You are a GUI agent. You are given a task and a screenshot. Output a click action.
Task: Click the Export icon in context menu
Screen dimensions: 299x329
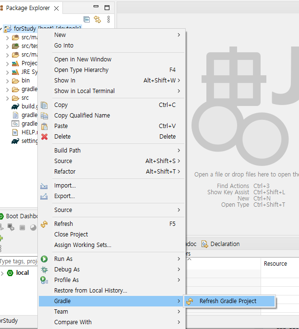coord(44,197)
